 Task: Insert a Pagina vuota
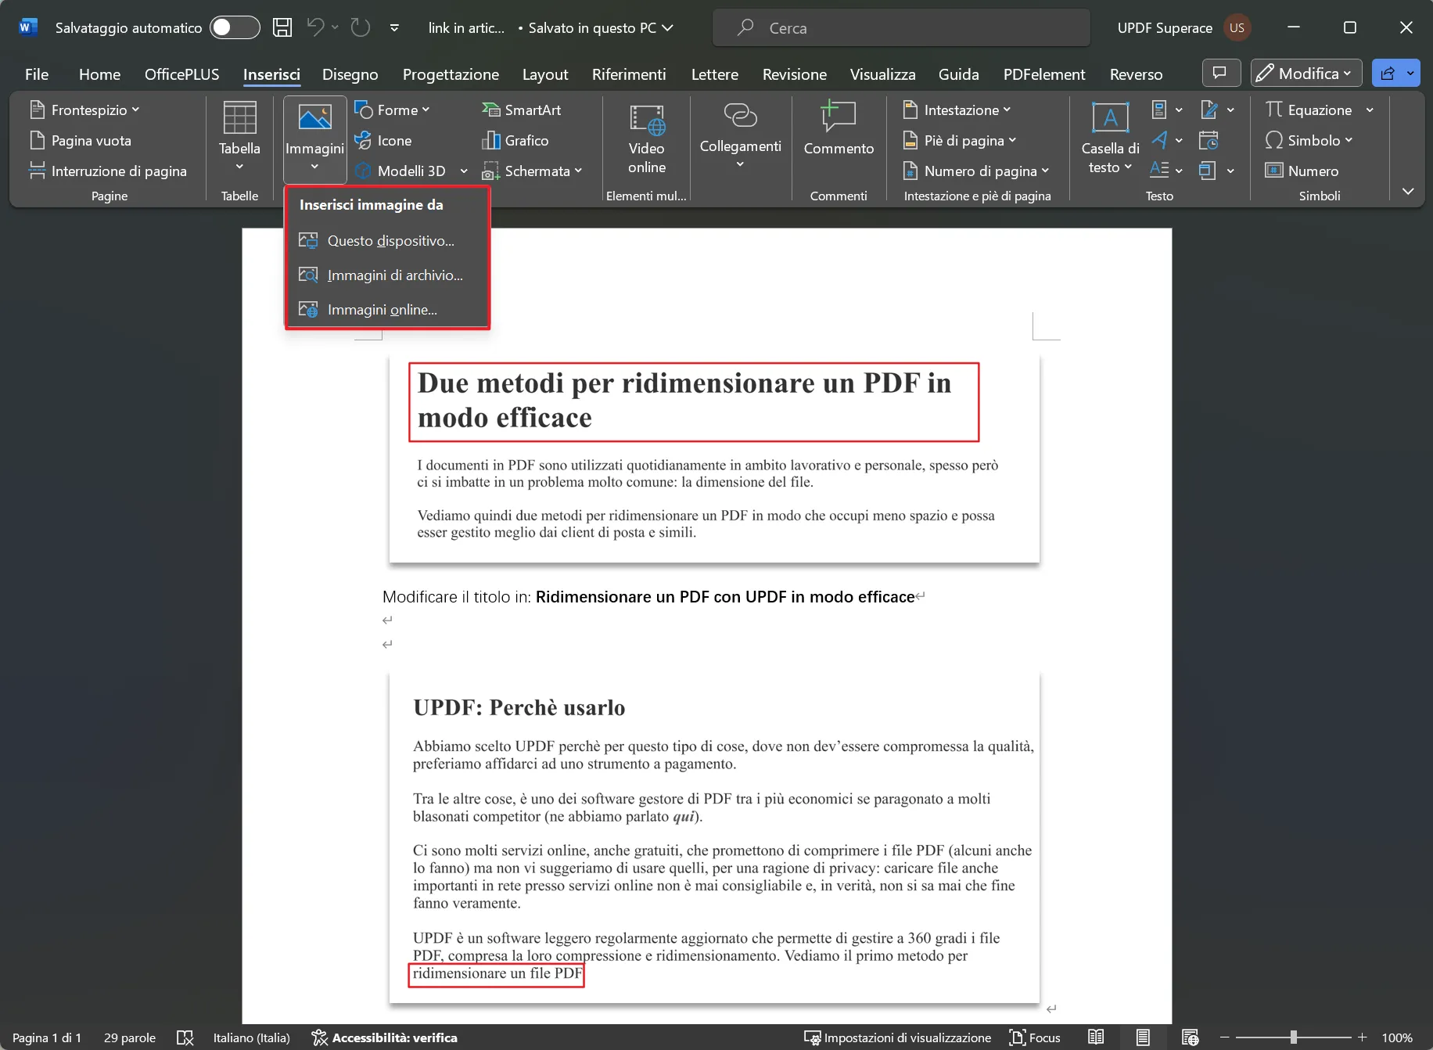(x=80, y=140)
